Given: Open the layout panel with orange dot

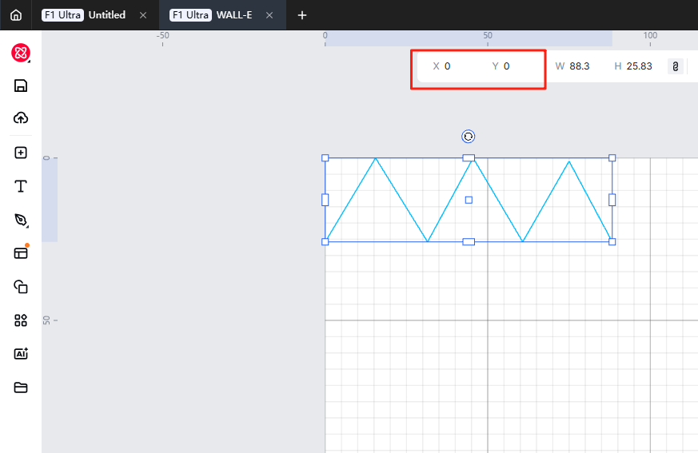Looking at the screenshot, I should coord(21,253).
